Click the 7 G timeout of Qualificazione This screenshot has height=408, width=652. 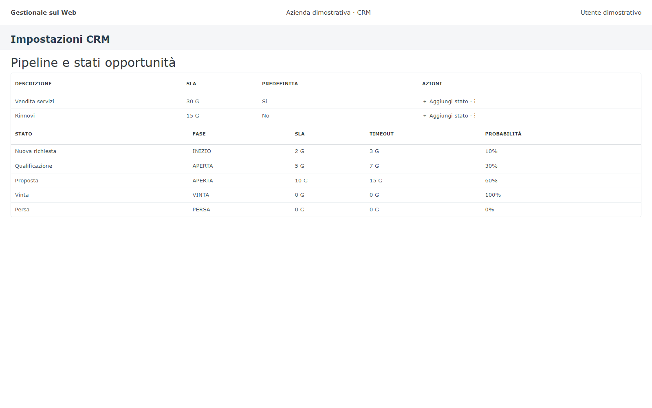pyautogui.click(x=374, y=166)
